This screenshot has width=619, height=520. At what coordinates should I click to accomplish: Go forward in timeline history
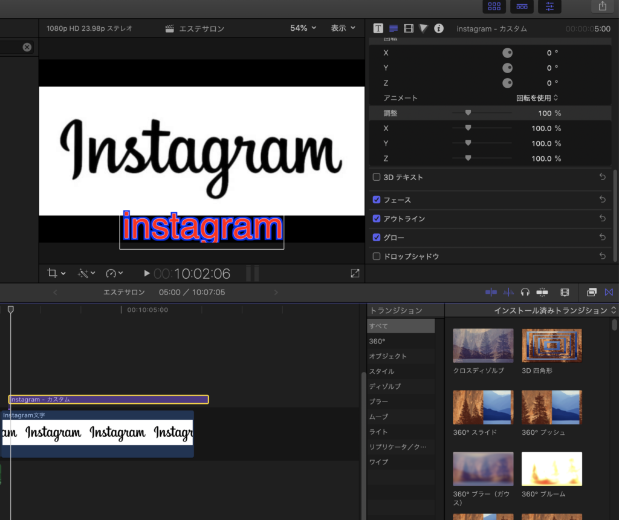(x=276, y=293)
